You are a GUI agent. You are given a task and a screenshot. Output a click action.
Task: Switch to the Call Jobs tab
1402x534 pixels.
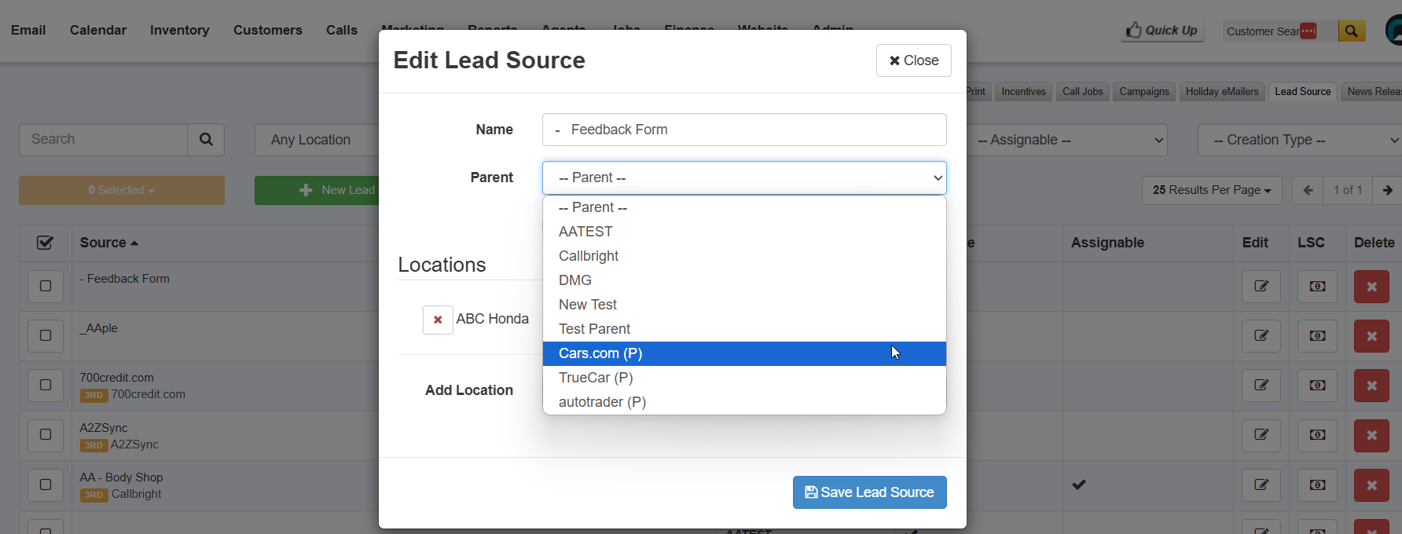coord(1083,92)
